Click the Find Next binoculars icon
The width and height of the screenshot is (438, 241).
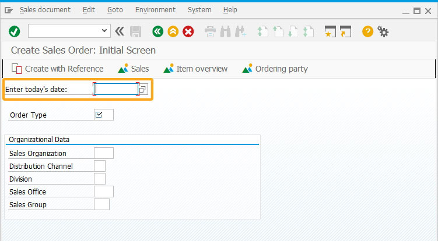pos(240,31)
